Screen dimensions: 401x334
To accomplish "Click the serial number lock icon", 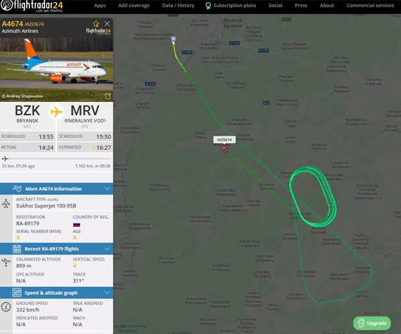I will 18,238.
